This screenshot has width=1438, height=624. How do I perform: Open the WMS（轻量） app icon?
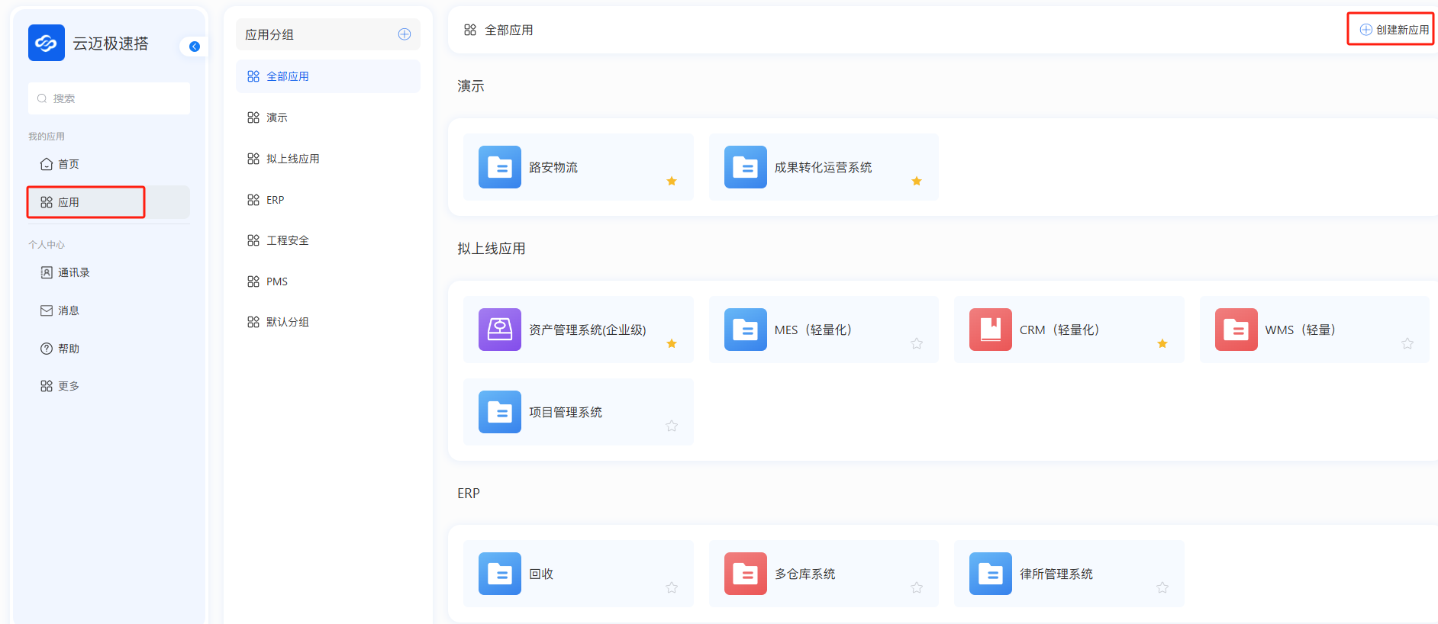coord(1236,330)
